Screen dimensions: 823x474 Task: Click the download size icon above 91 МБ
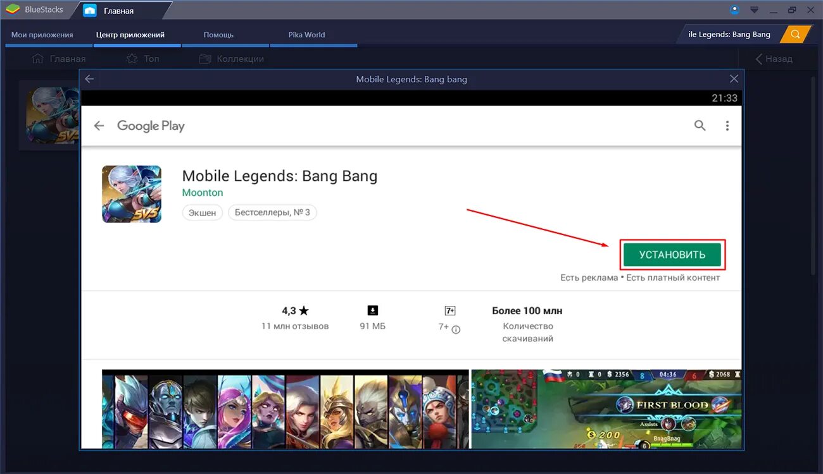pyautogui.click(x=372, y=310)
